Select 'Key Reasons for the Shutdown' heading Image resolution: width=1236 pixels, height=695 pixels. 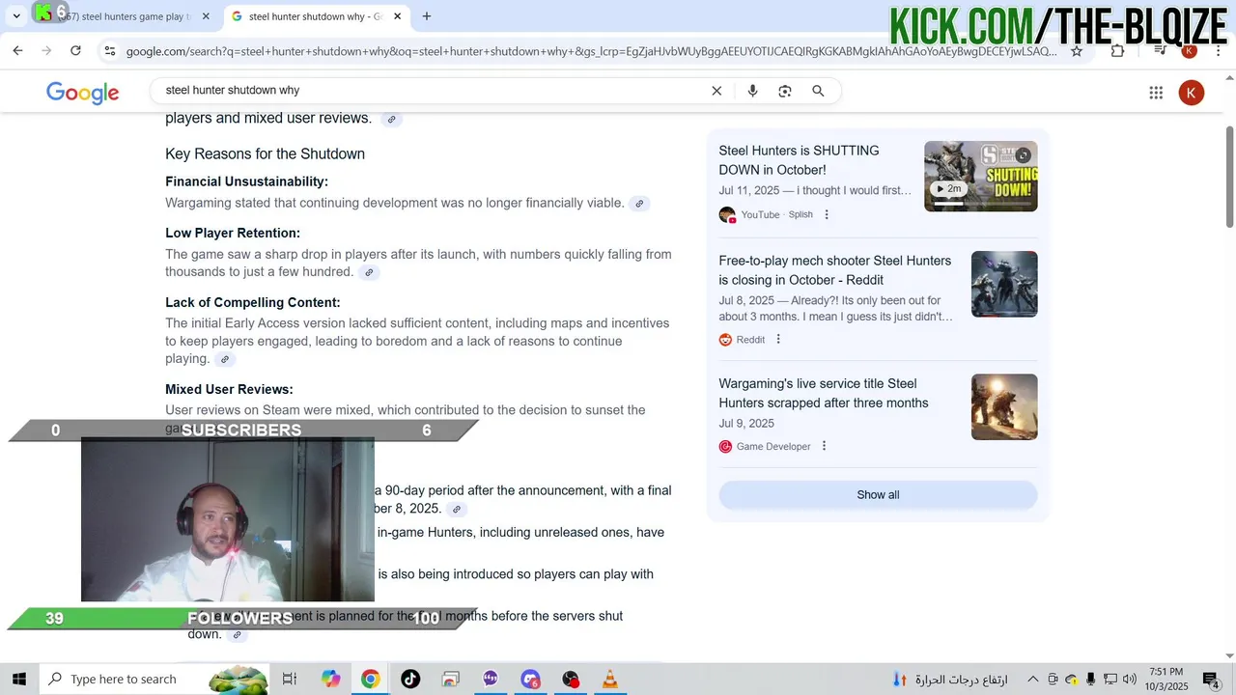pyautogui.click(x=265, y=154)
